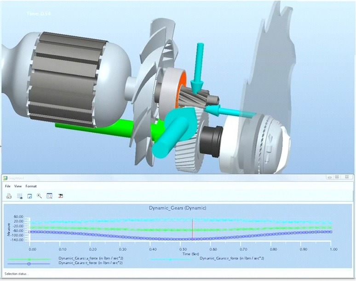Image resolution: width=356 pixels, height=281 pixels.
Task: Click the Repaint graph toolbar icon
Action: (x=29, y=196)
